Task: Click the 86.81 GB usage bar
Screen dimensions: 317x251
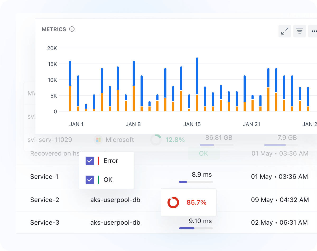Action: [216, 145]
